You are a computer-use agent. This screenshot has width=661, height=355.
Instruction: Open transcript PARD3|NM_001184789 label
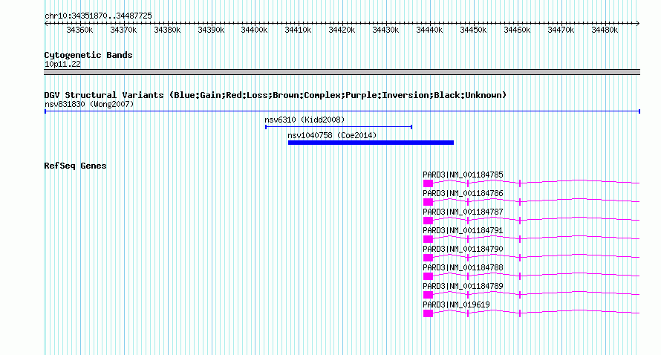[x=463, y=286]
